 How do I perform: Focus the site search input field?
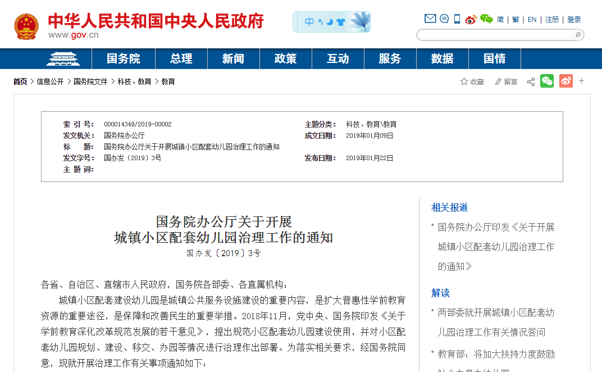(x=494, y=35)
